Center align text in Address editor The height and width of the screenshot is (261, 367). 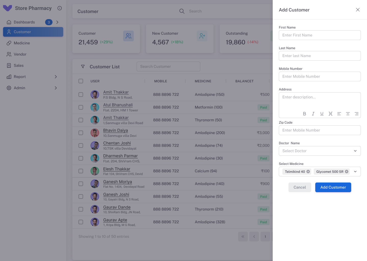[348, 114]
